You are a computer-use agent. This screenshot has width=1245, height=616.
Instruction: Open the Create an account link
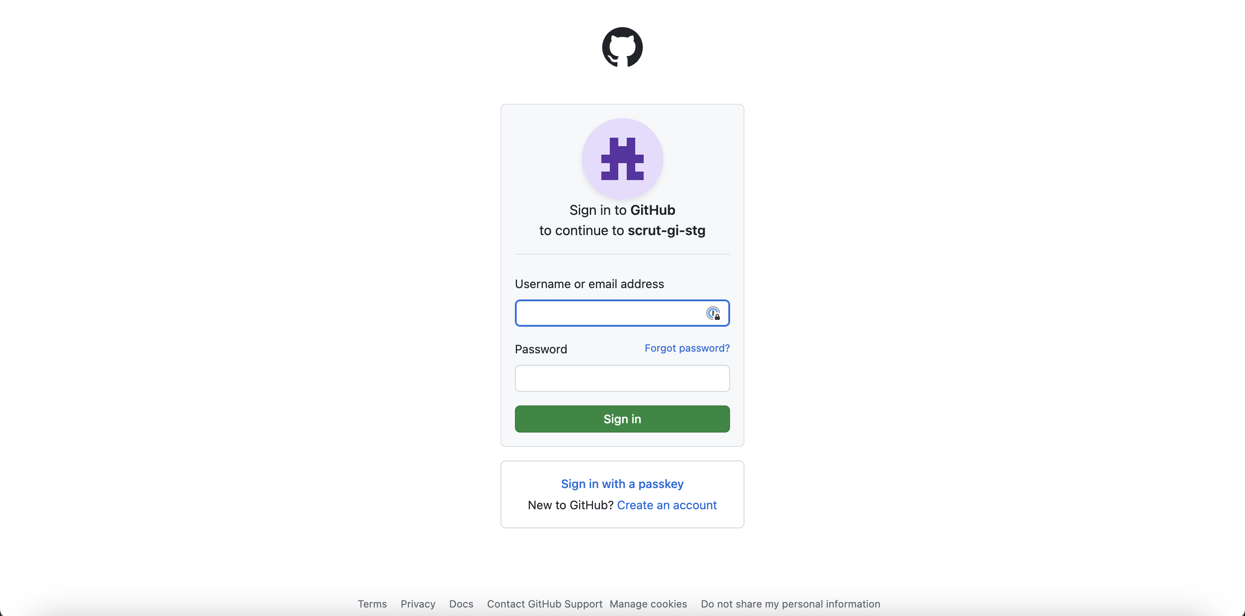click(x=667, y=505)
